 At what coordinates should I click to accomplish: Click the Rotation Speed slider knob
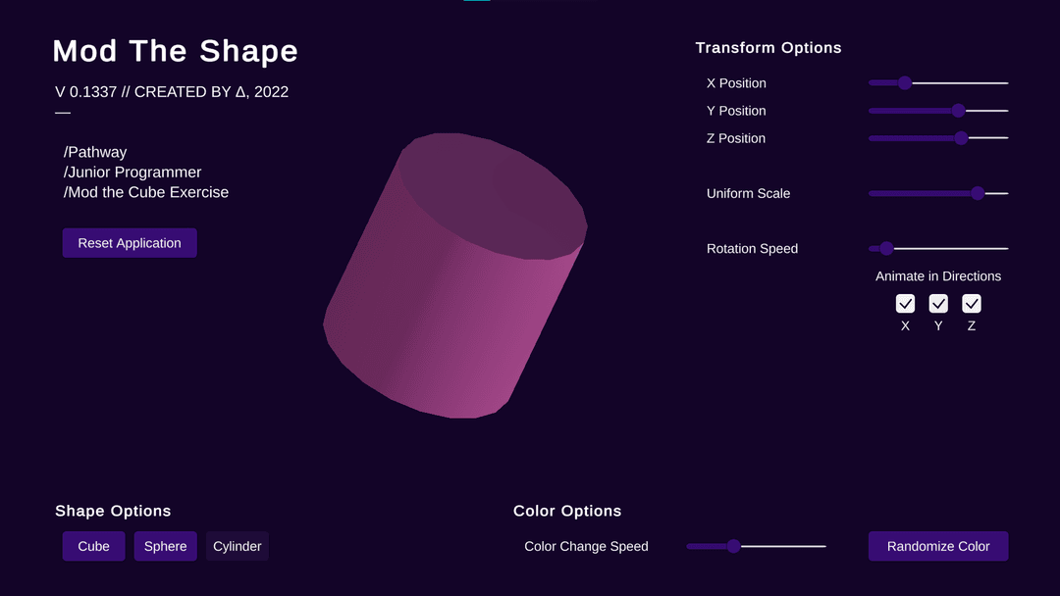pyautogui.click(x=886, y=248)
